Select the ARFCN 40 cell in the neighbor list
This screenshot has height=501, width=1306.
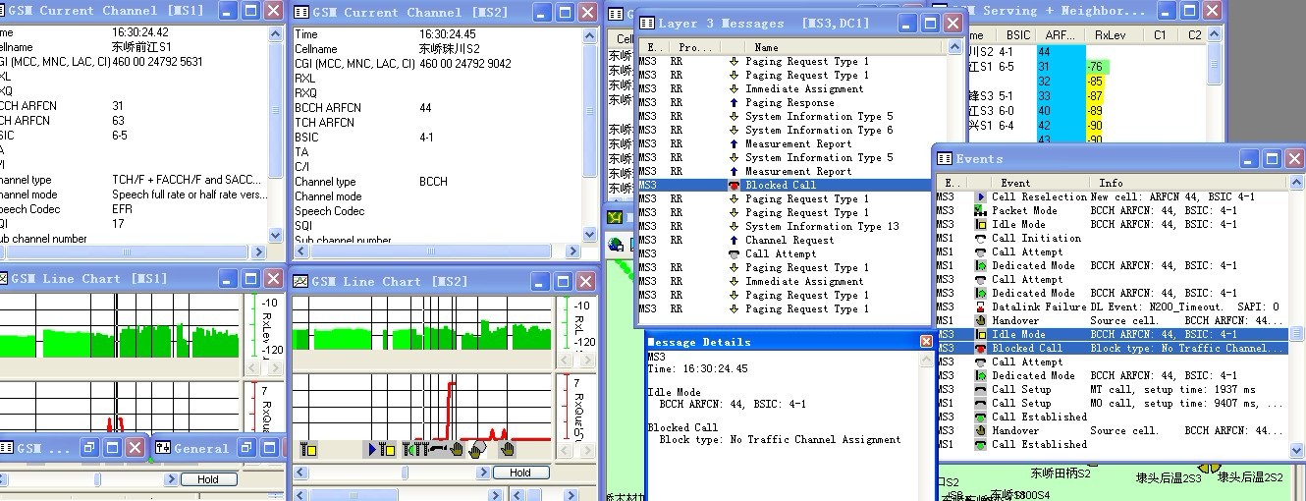point(1060,111)
